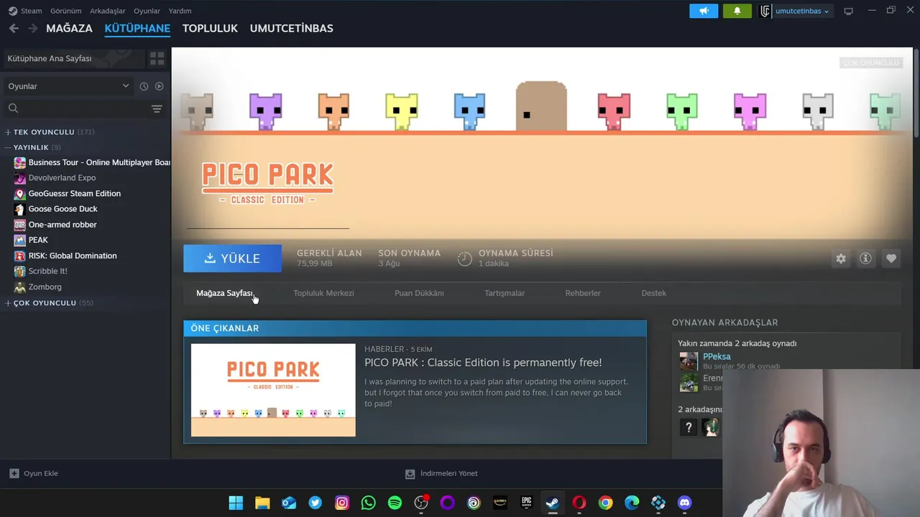Switch library to grid view icon
The width and height of the screenshot is (920, 517).
click(x=157, y=58)
